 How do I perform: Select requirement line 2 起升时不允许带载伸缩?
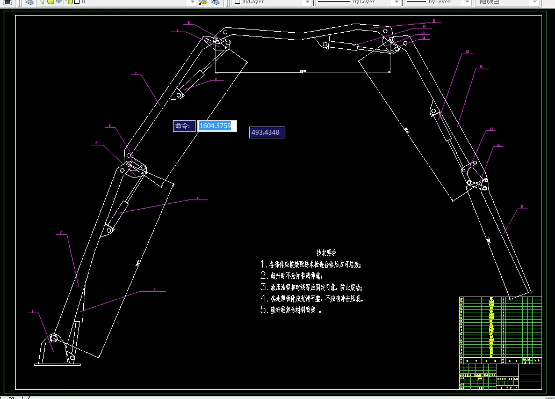pyautogui.click(x=291, y=275)
